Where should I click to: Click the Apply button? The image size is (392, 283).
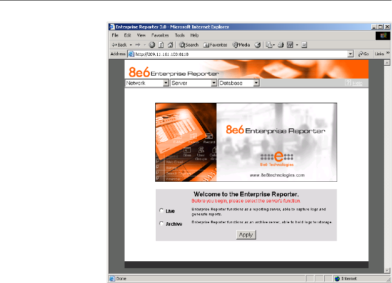(x=246, y=235)
